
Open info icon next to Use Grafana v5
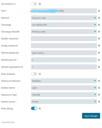pos(40,4)
